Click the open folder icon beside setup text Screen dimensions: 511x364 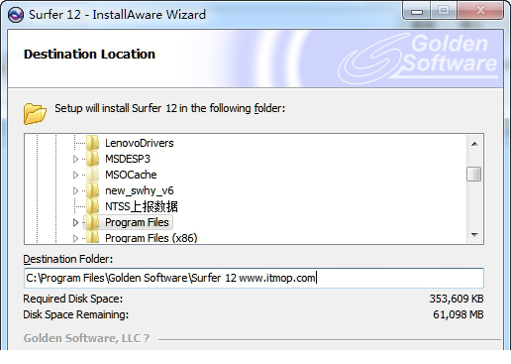(35, 114)
